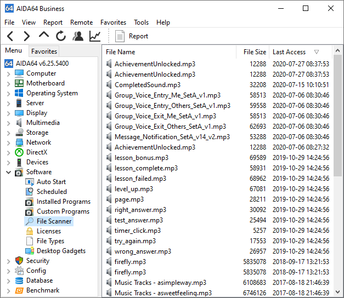The height and width of the screenshot is (298, 344).
Task: Expand the Network tree node
Action: click(x=8, y=143)
